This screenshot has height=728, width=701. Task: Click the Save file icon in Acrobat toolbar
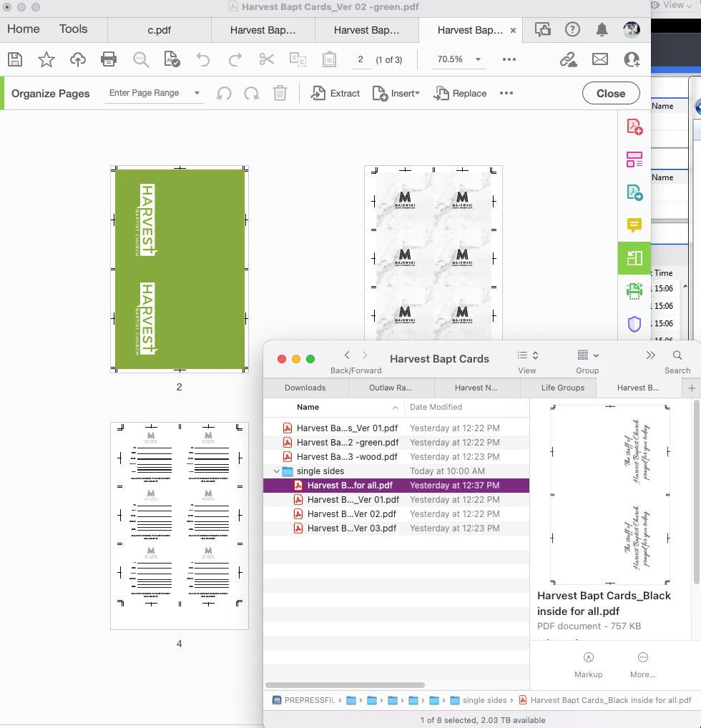point(15,59)
